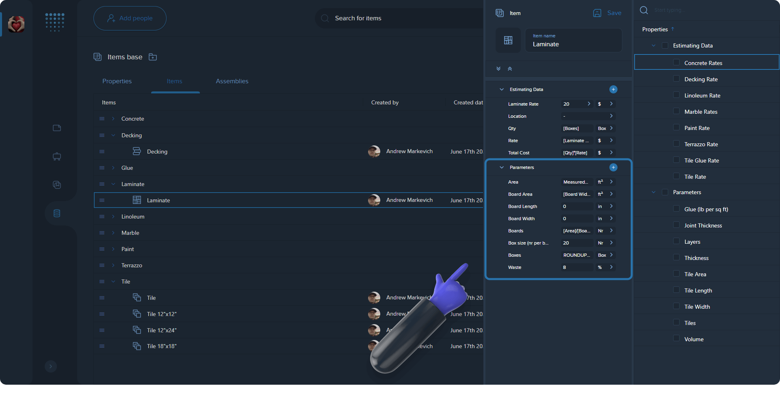The width and height of the screenshot is (780, 405).
Task: Click the Tile 18"x18" item icon
Action: (x=137, y=346)
